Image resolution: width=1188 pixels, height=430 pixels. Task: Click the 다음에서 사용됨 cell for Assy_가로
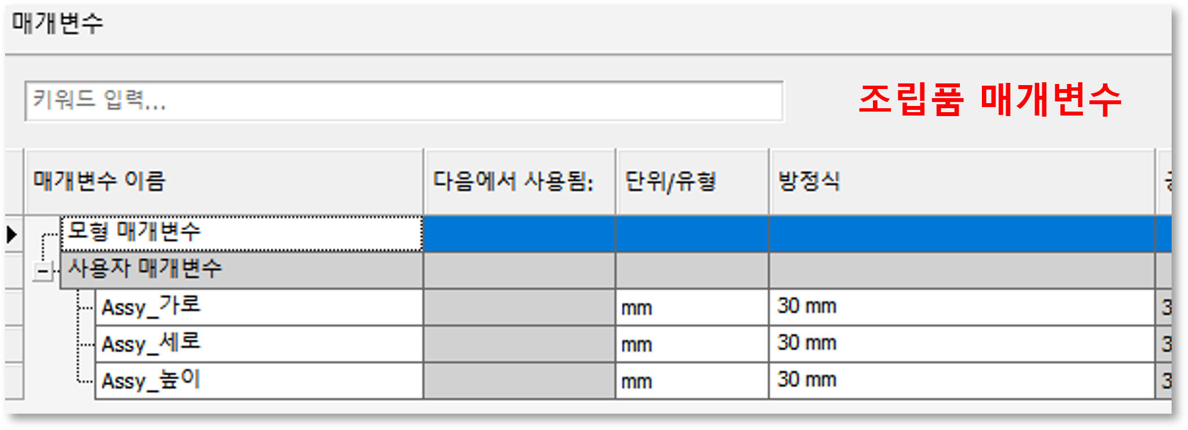pyautogui.click(x=518, y=307)
